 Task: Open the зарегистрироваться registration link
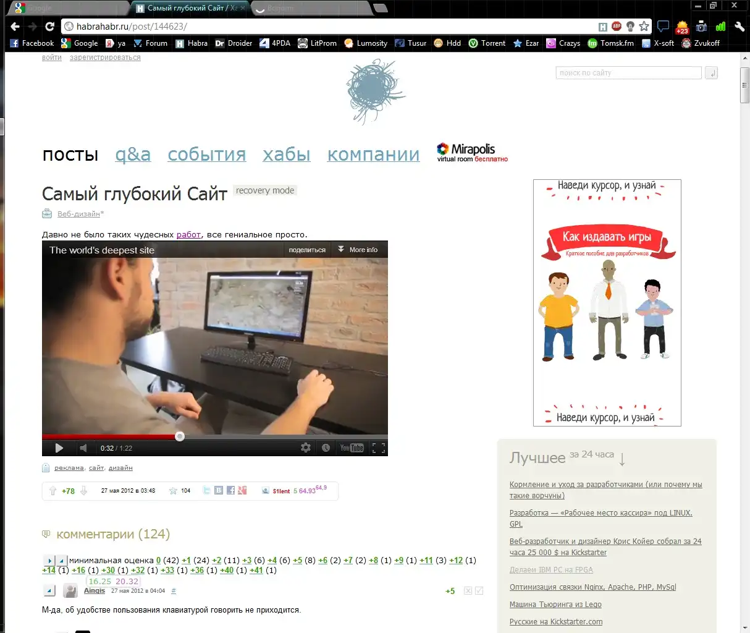pos(105,57)
